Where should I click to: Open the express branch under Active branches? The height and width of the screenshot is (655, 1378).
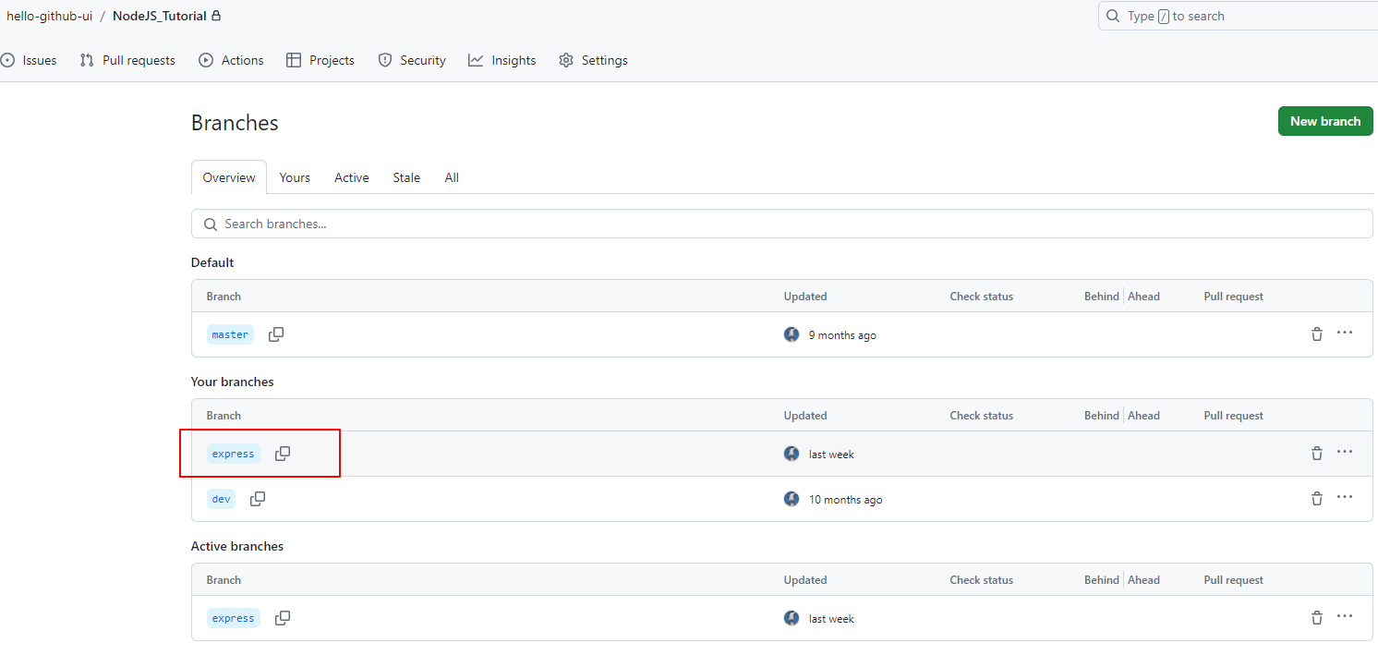click(x=233, y=618)
